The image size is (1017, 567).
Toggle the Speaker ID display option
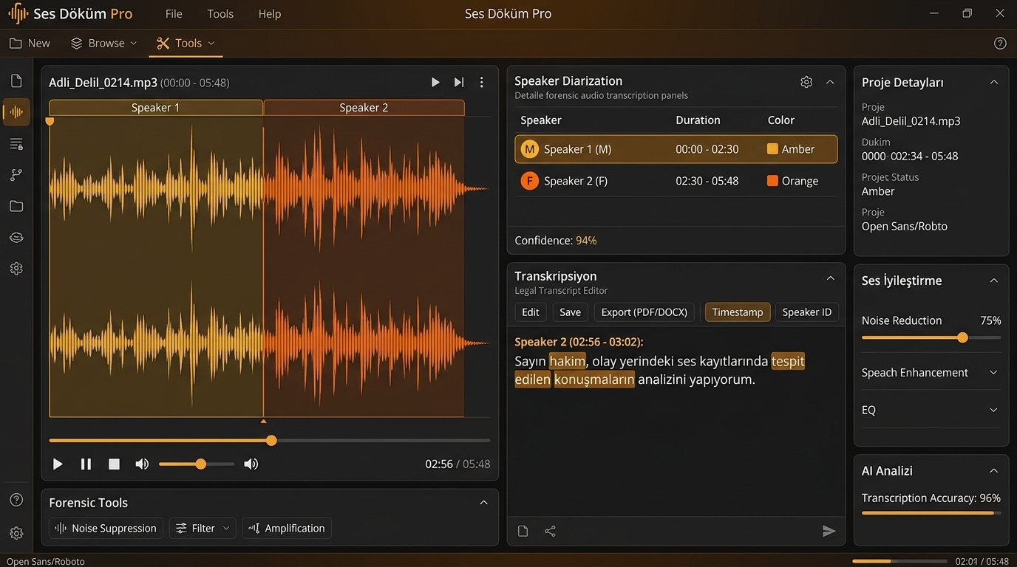(x=807, y=312)
